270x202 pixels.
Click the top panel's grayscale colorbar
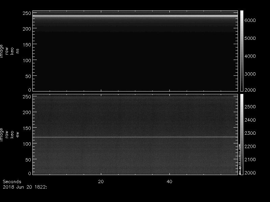tap(242, 51)
